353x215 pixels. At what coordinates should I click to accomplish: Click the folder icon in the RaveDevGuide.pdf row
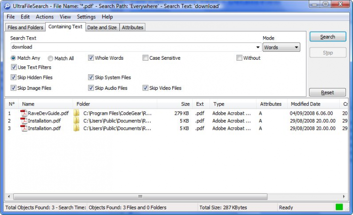[x=77, y=113]
